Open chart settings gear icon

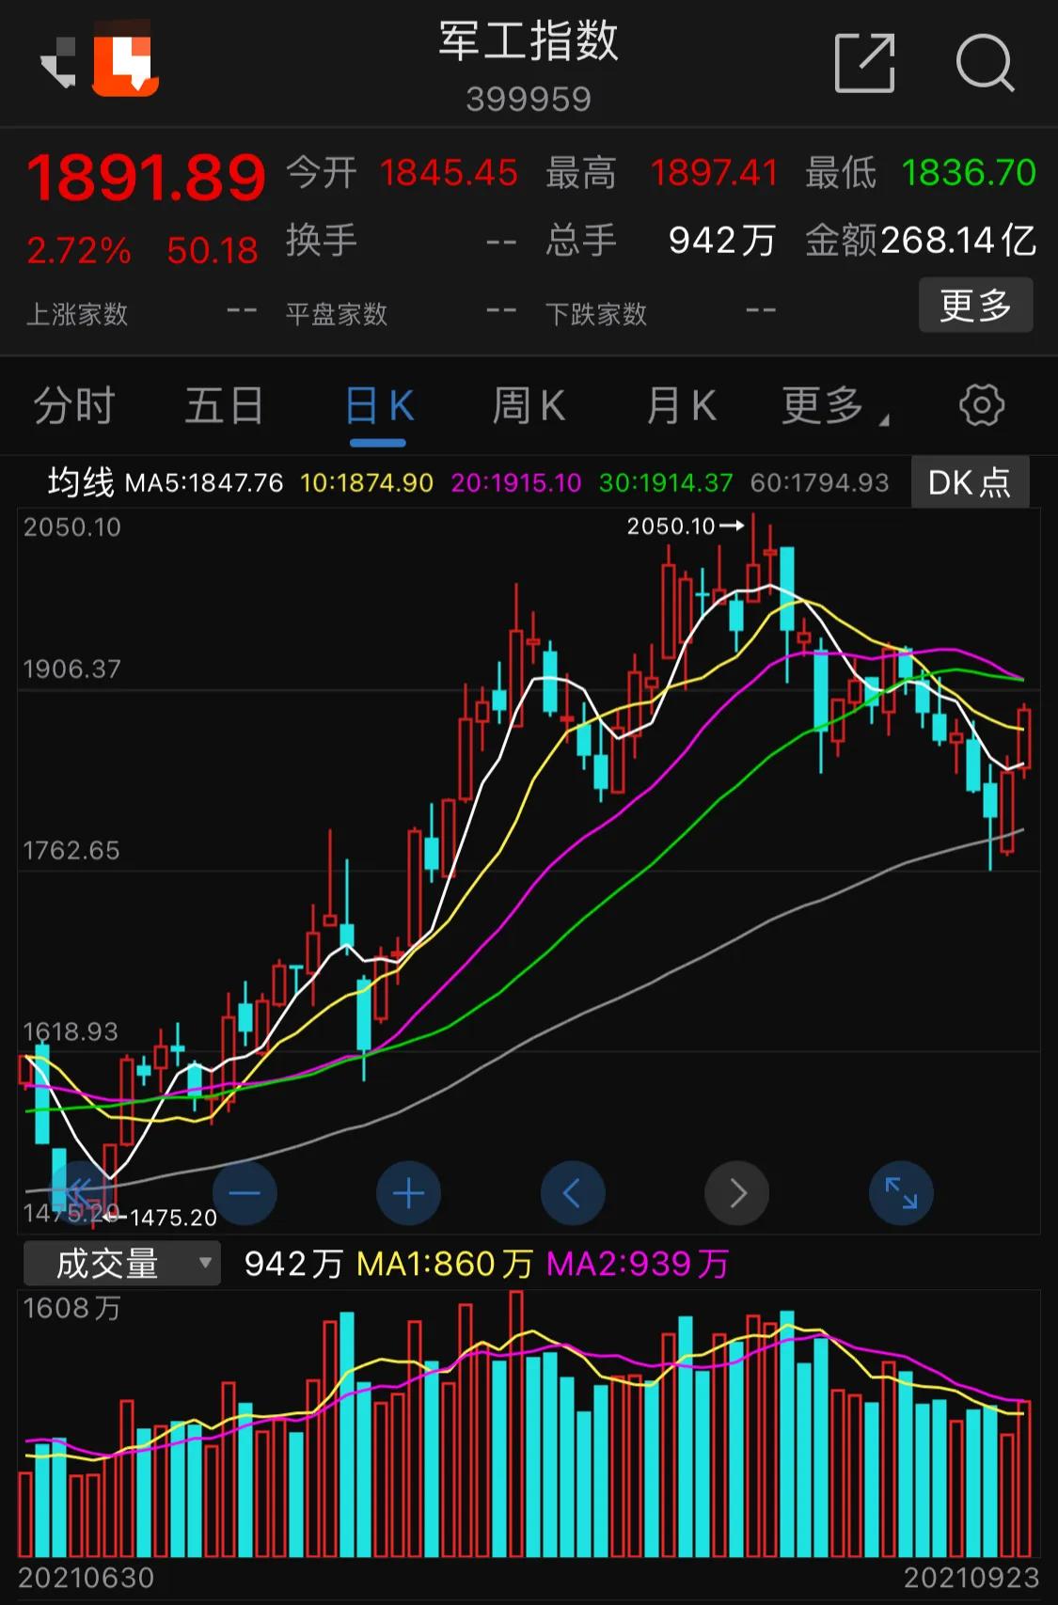(982, 406)
